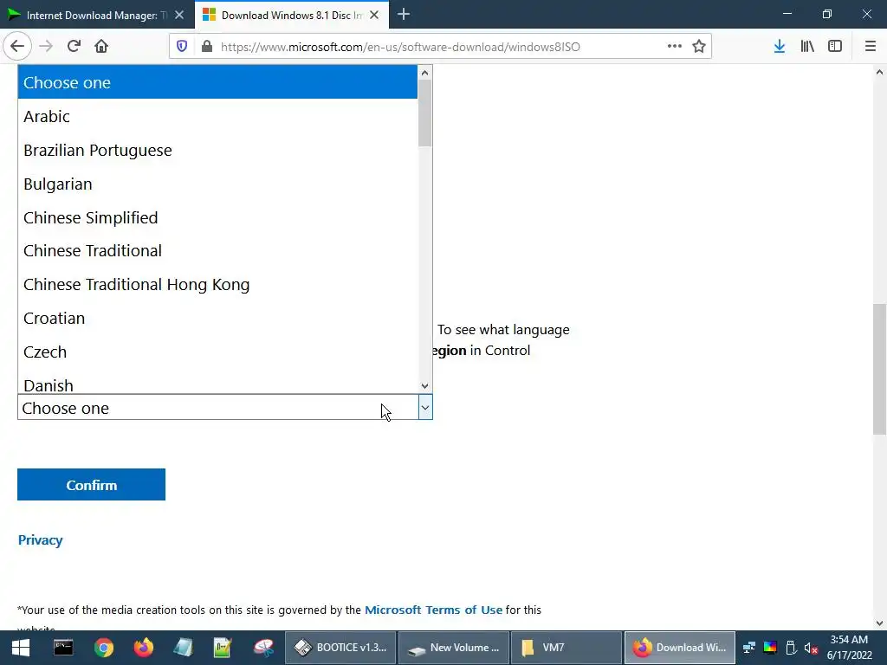The width and height of the screenshot is (887, 665).
Task: Pick Chinese Simplified language
Action: pyautogui.click(x=217, y=217)
